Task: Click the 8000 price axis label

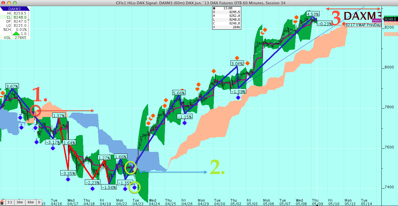Action: tap(390, 67)
